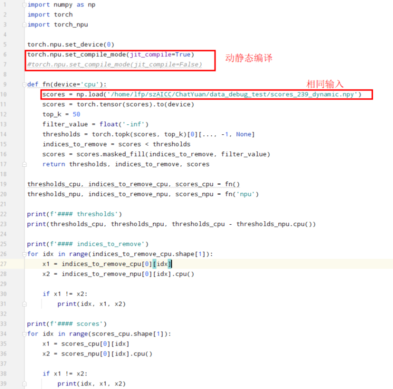This screenshot has height=389, width=393.
Task: Collapse the def fn function fold marker
Action: (24, 84)
